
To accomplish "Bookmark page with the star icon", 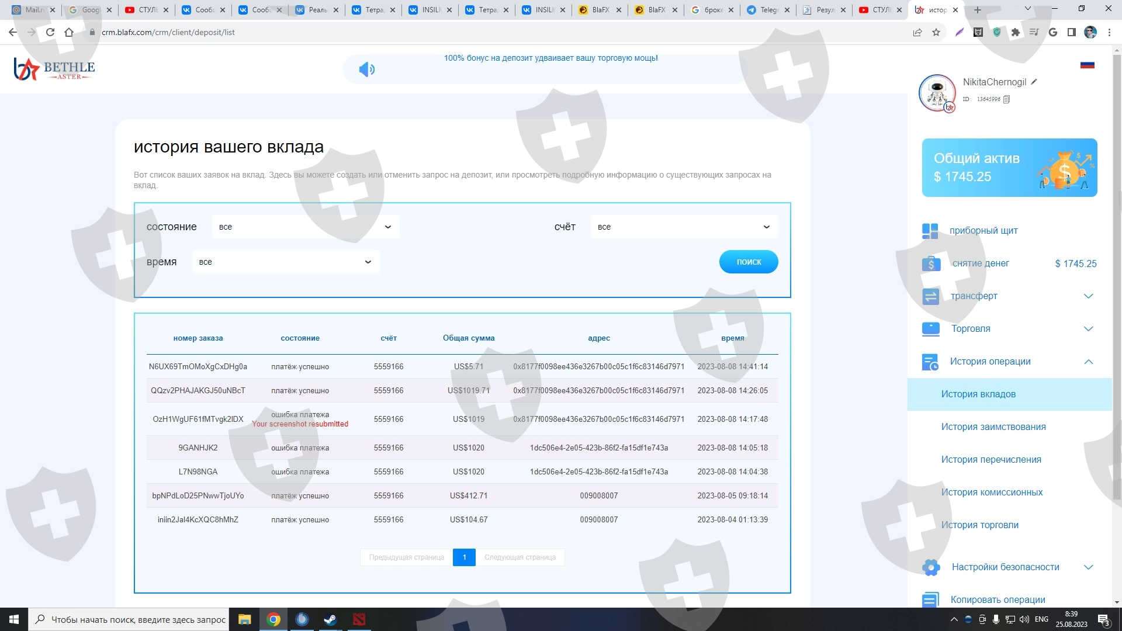I will coord(936,32).
